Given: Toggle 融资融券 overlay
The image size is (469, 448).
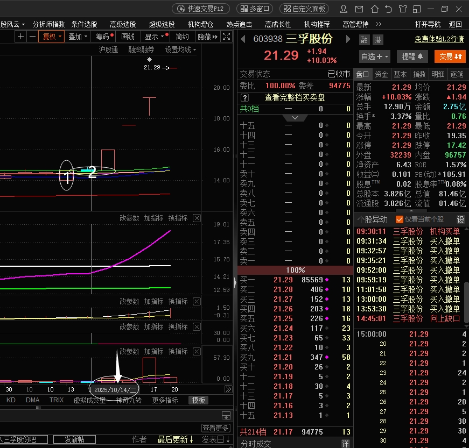Looking at the screenshot, I should (141, 49).
